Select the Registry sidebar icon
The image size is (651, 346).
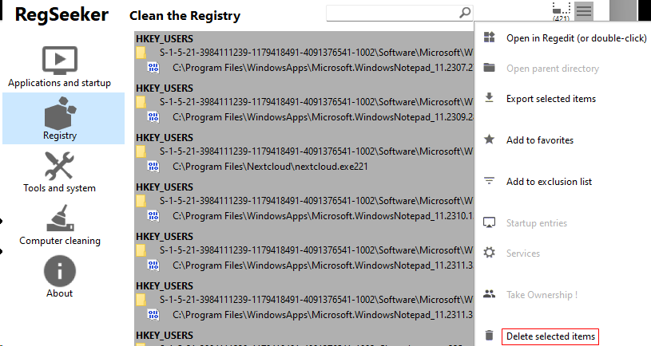point(60,118)
